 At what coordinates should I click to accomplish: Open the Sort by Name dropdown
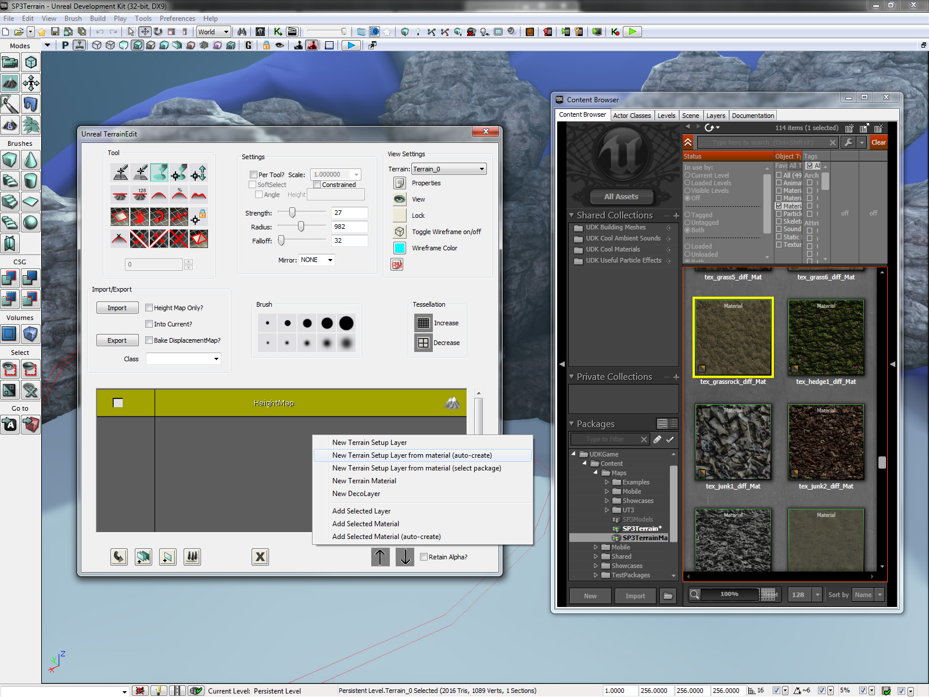[x=868, y=595]
